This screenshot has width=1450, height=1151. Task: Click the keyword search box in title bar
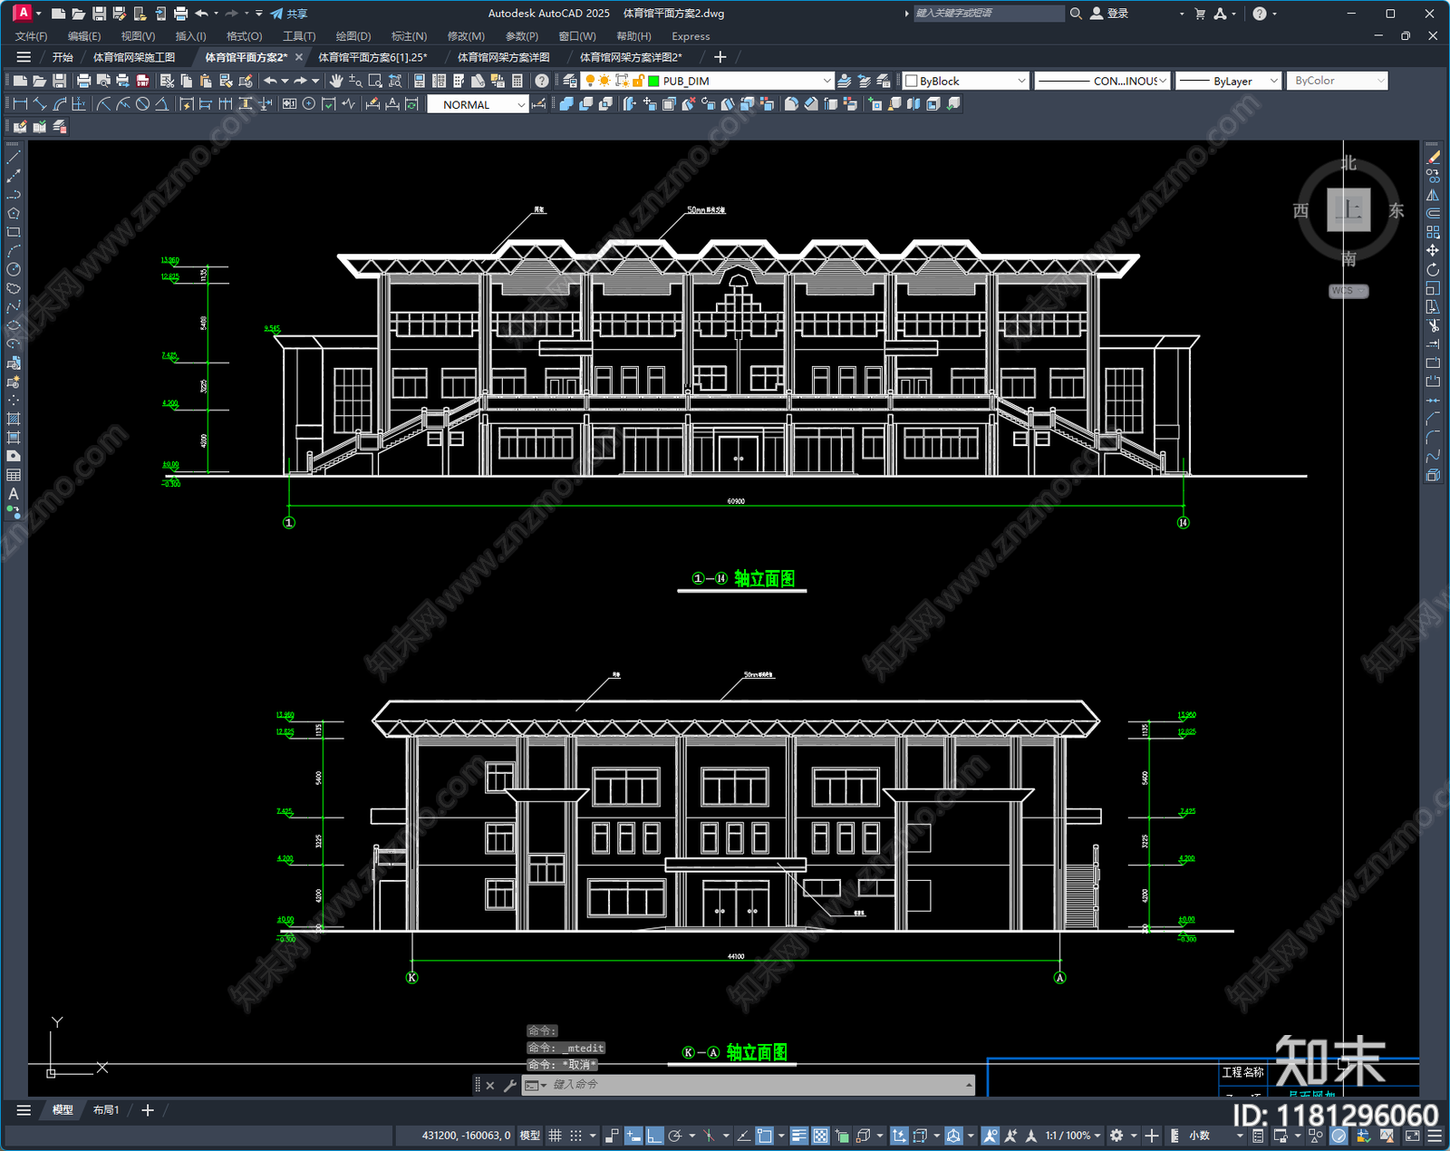point(988,14)
